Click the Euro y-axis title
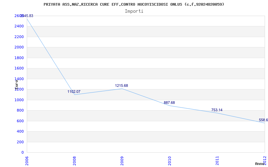The image size is (268, 167). [16, 85]
